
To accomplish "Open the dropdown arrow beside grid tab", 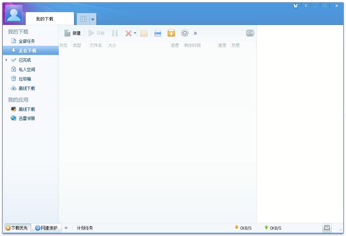I will coord(93,19).
